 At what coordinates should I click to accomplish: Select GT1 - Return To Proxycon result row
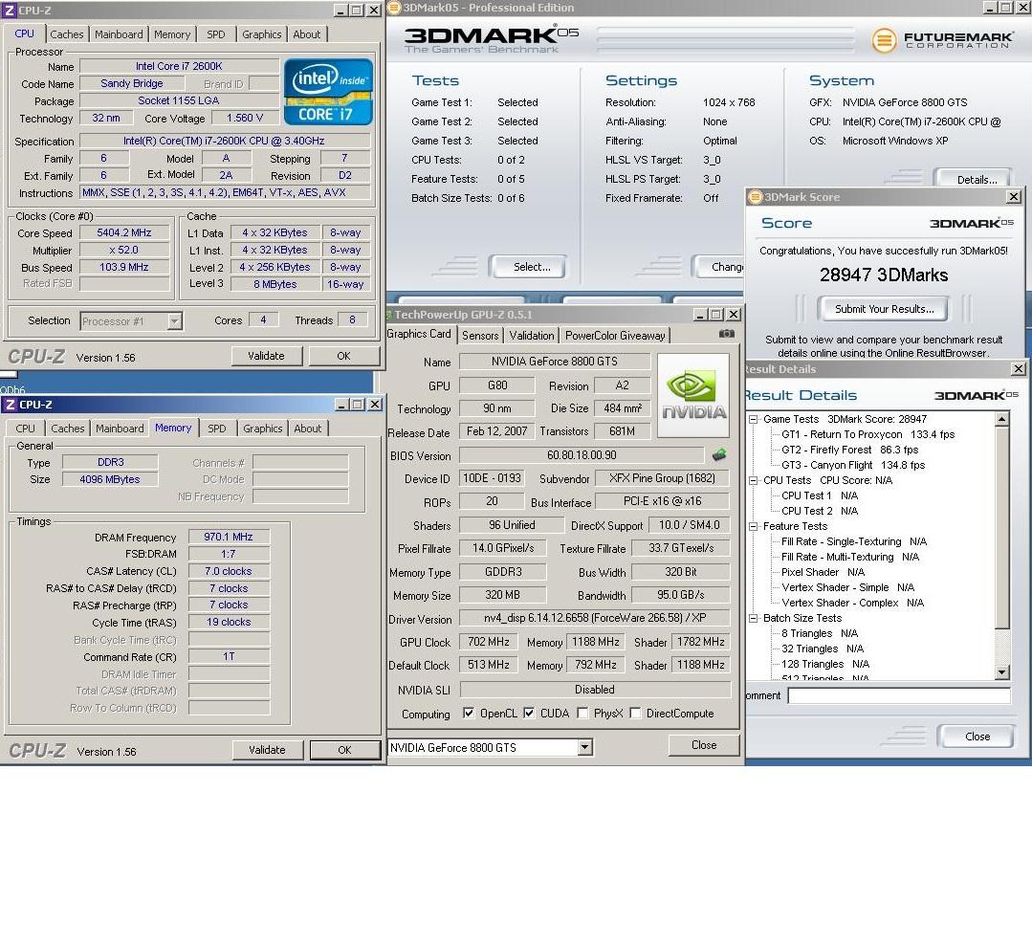[x=867, y=434]
